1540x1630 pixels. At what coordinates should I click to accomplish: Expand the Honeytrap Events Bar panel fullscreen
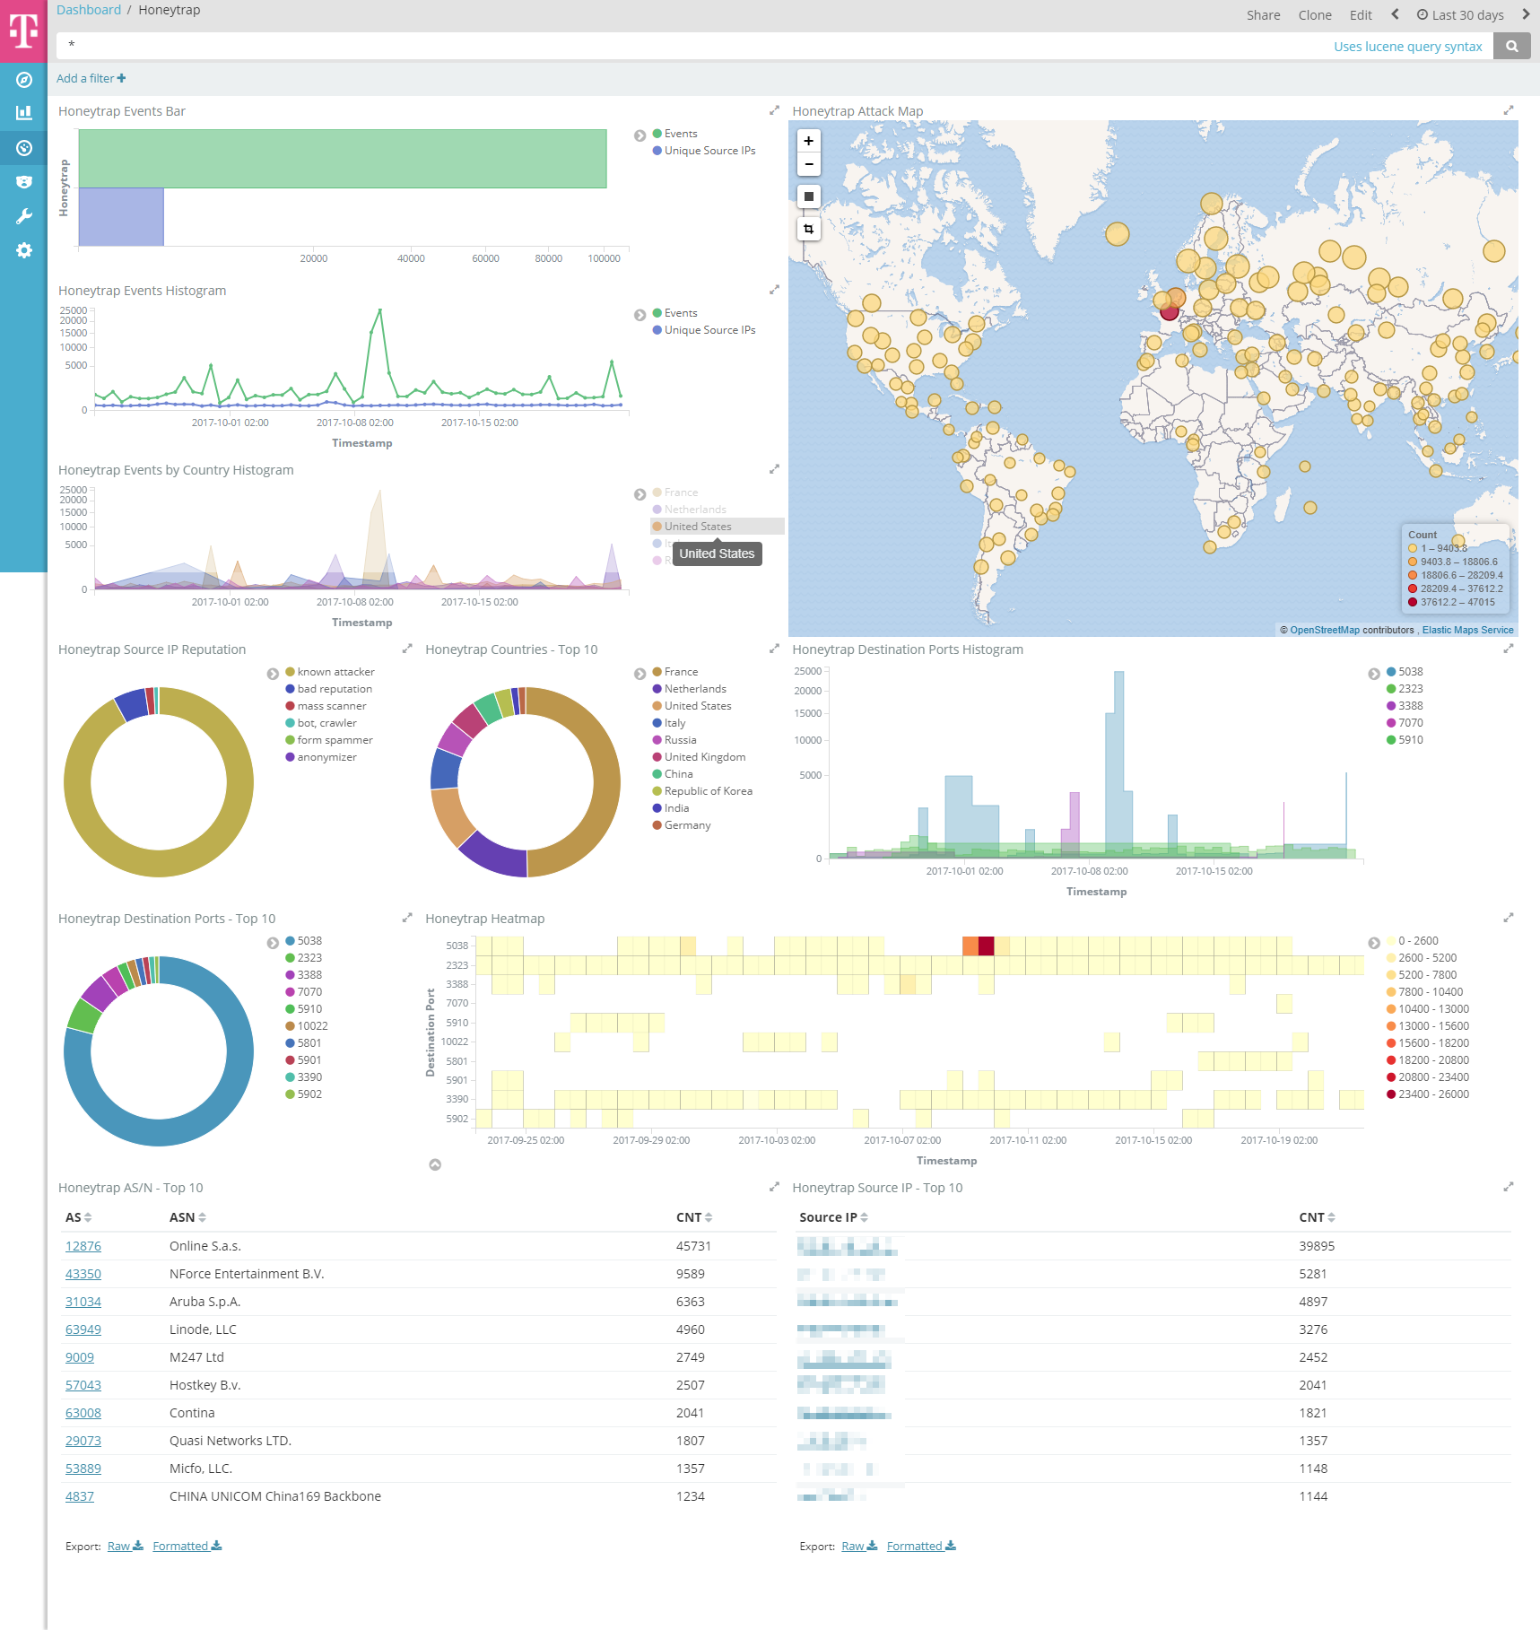coord(774,110)
